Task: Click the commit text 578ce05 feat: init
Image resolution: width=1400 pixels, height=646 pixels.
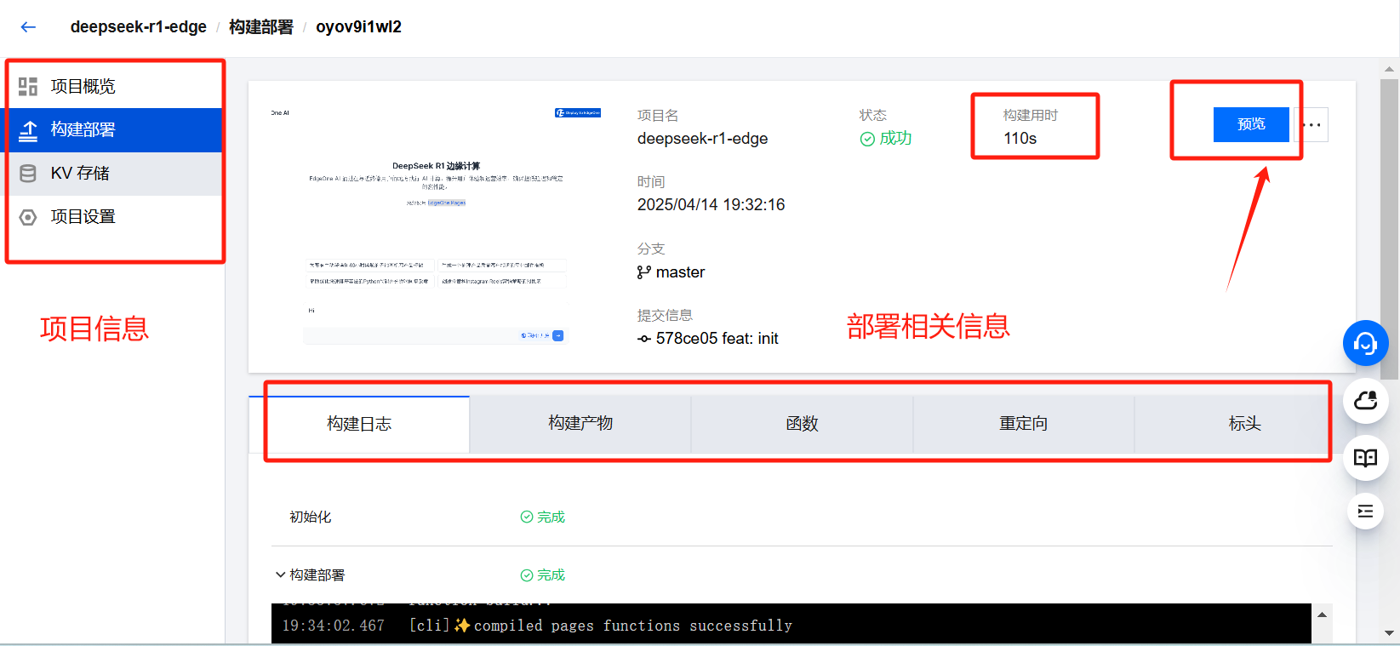Action: (717, 339)
